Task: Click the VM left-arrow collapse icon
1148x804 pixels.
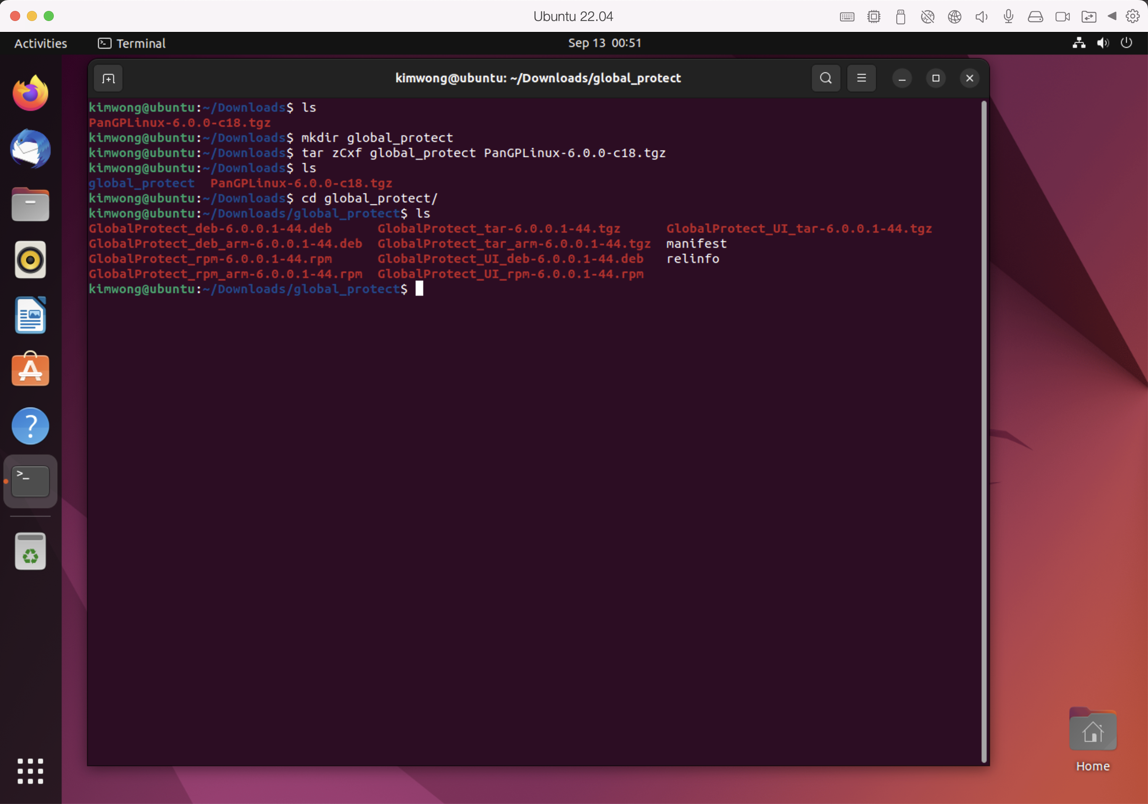Action: point(1112,16)
